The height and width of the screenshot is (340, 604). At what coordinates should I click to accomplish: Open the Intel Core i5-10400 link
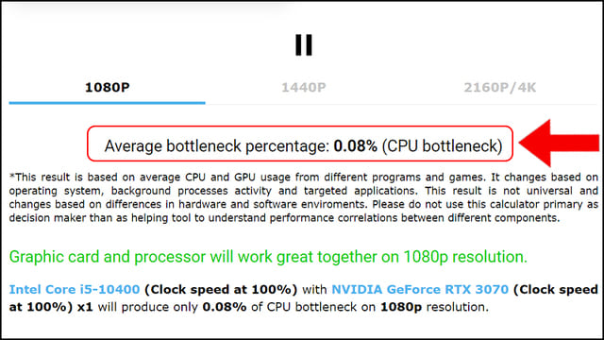pyautogui.click(x=75, y=290)
